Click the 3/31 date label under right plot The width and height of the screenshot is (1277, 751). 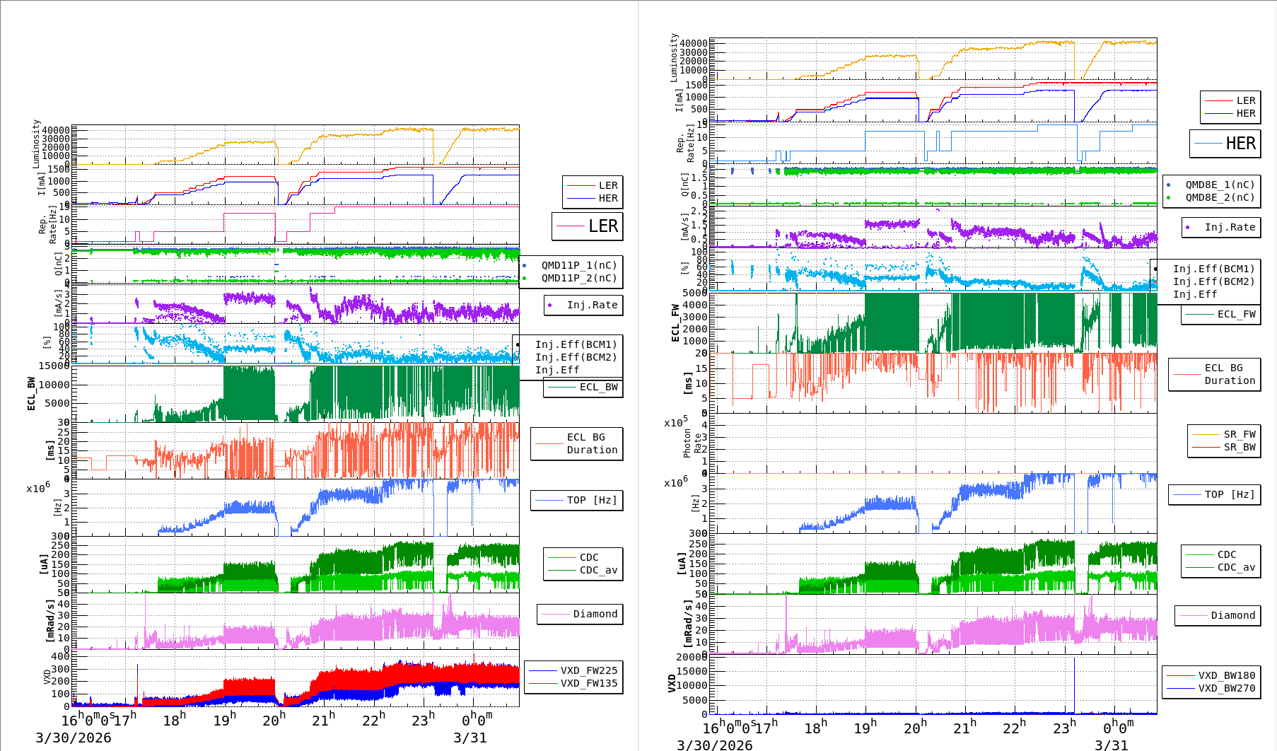click(1111, 745)
